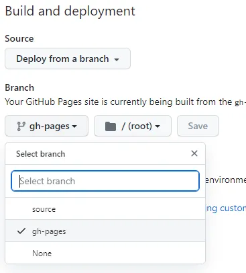Click the git branch icon beside gh-pages

tap(21, 126)
